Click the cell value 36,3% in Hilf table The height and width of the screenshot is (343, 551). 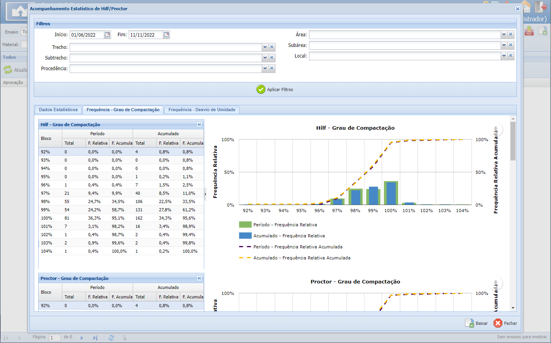pyautogui.click(x=94, y=218)
